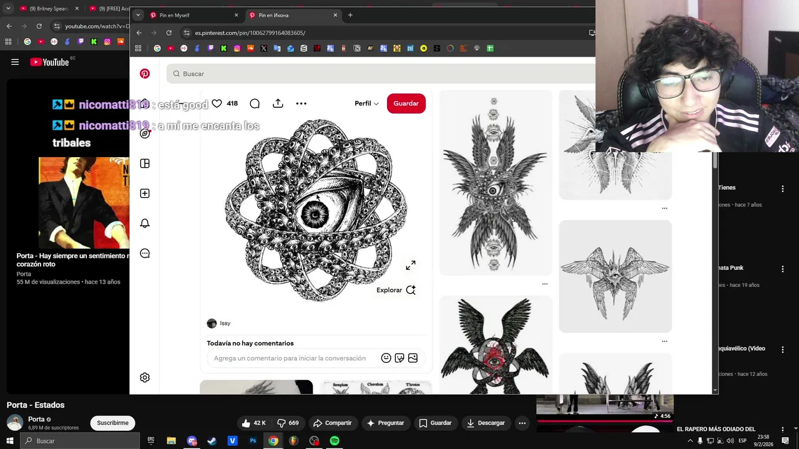The height and width of the screenshot is (449, 799).
Task: Share the pin via upload icon
Action: 278,104
